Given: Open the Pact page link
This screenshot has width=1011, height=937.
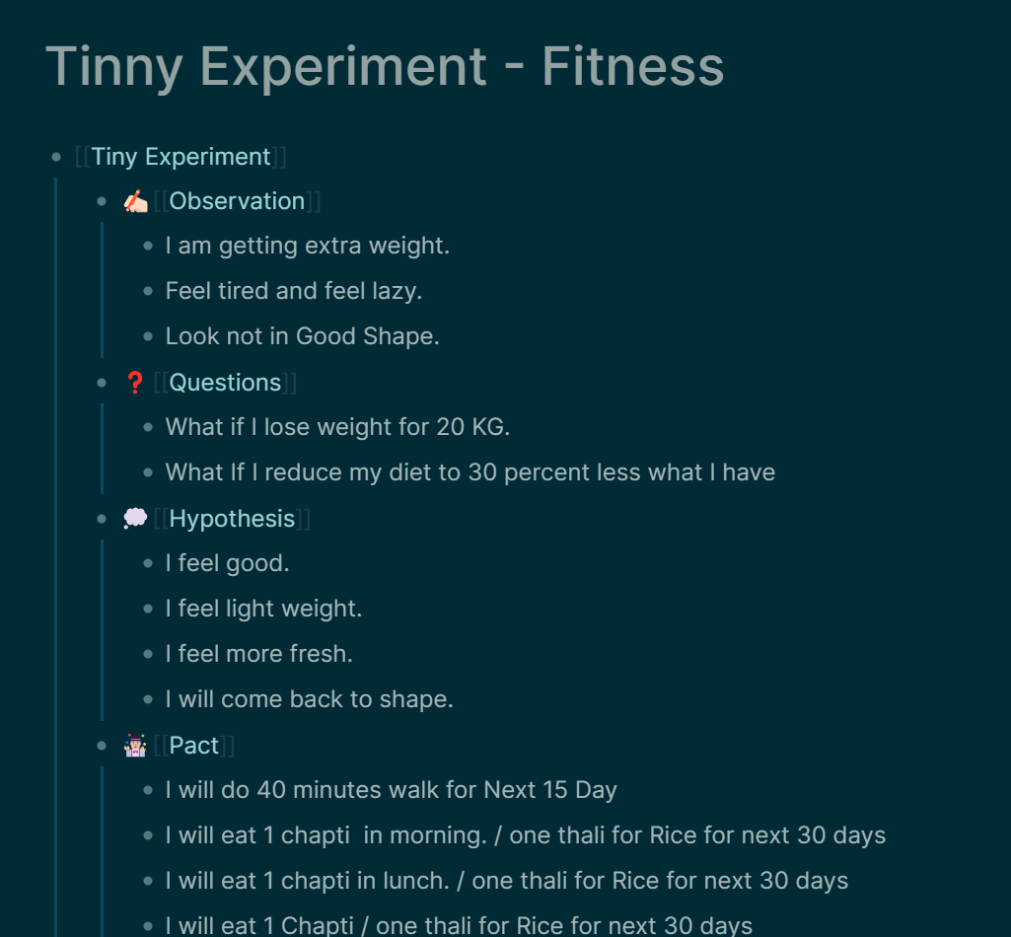Looking at the screenshot, I should 194,746.
